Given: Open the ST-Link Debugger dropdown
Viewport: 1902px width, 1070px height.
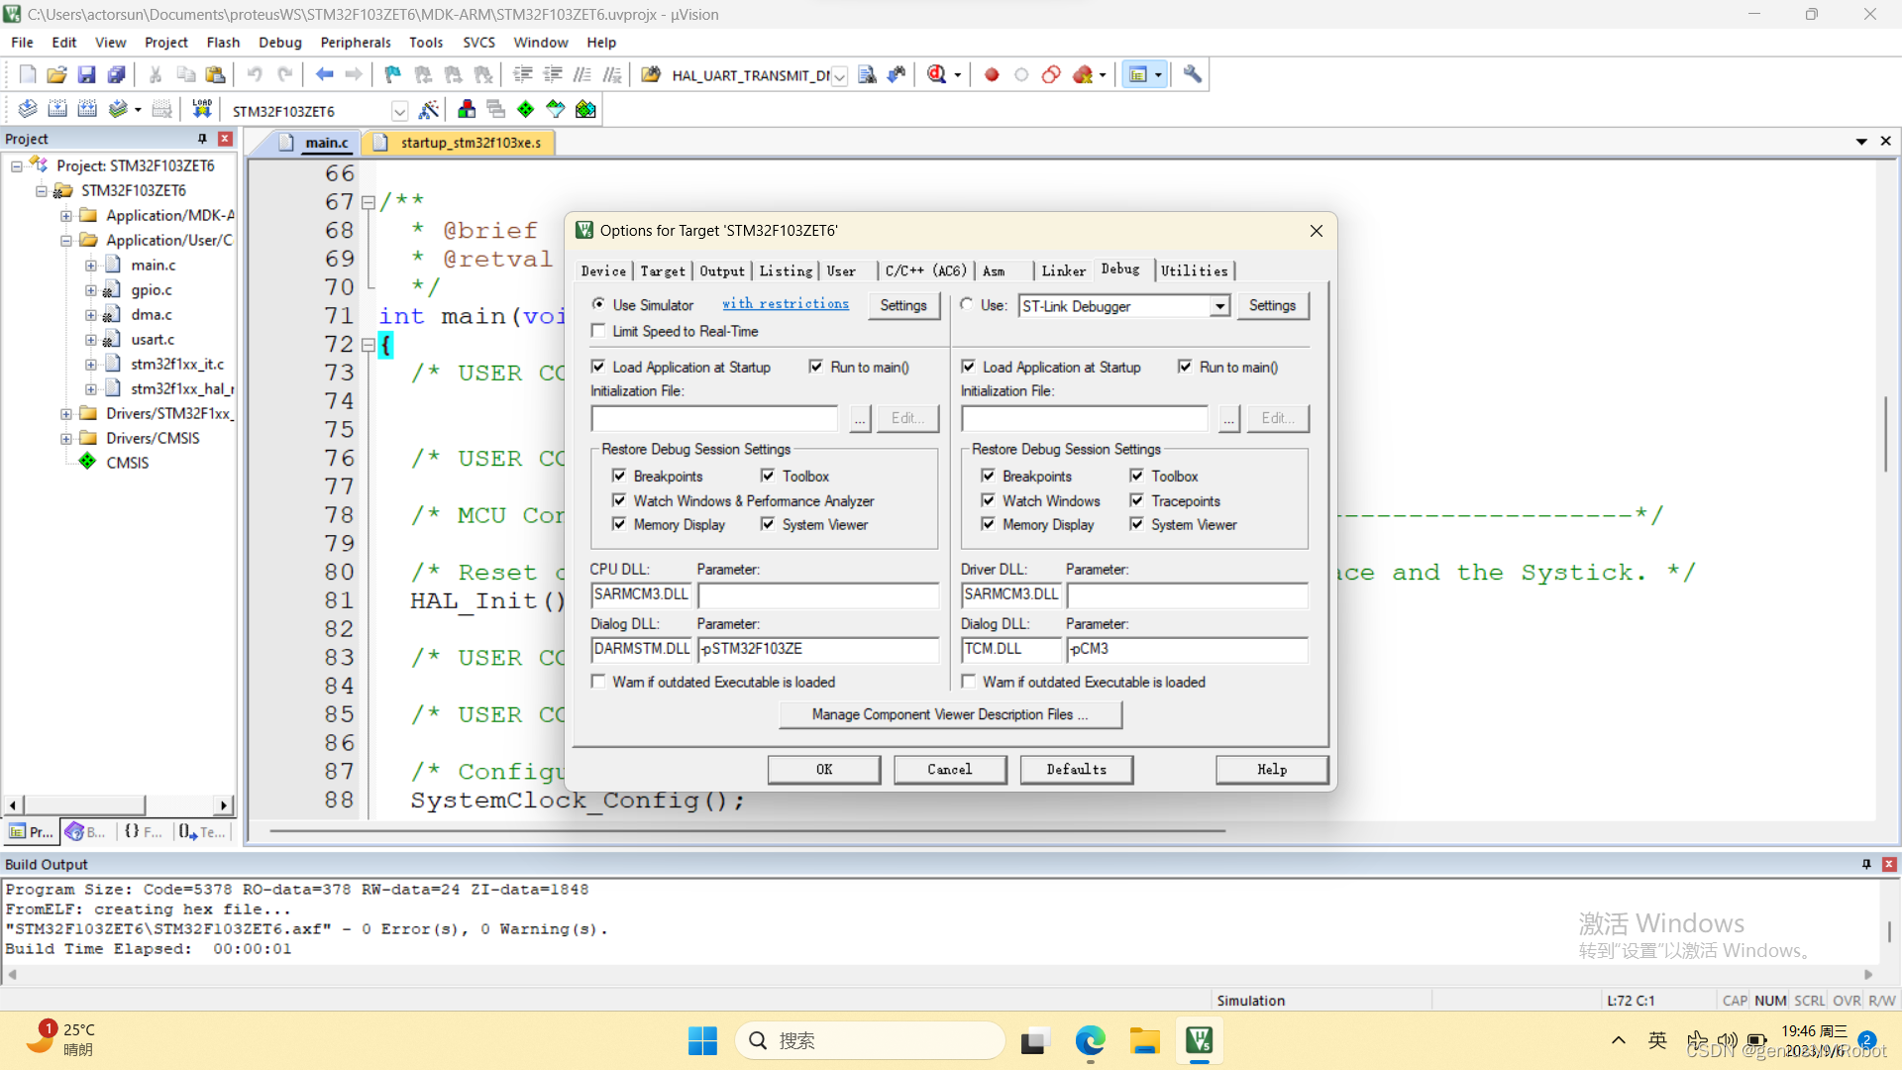Looking at the screenshot, I should click(x=1219, y=306).
